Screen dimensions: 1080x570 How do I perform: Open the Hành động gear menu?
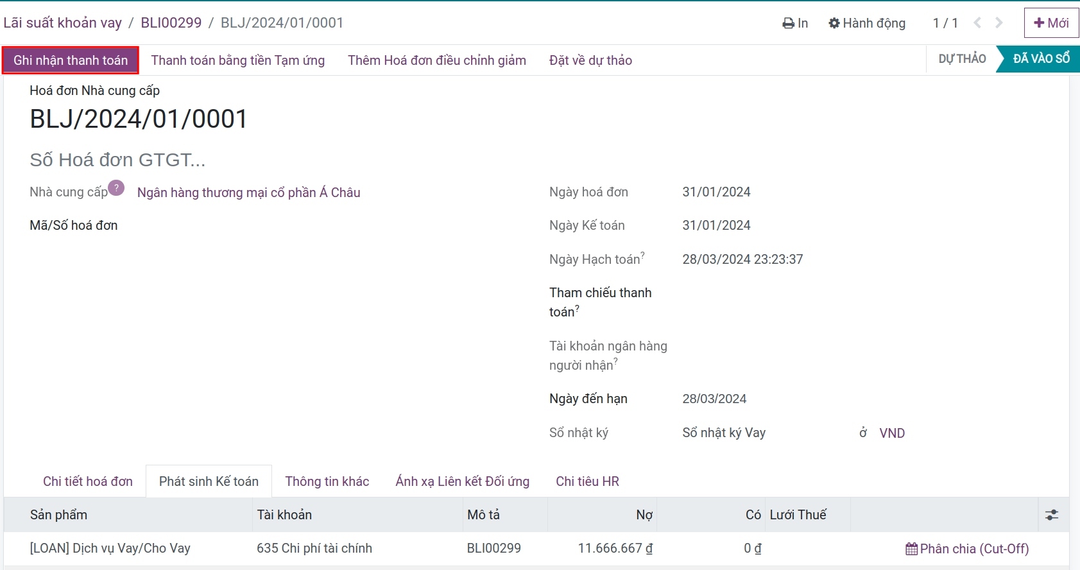(x=867, y=23)
